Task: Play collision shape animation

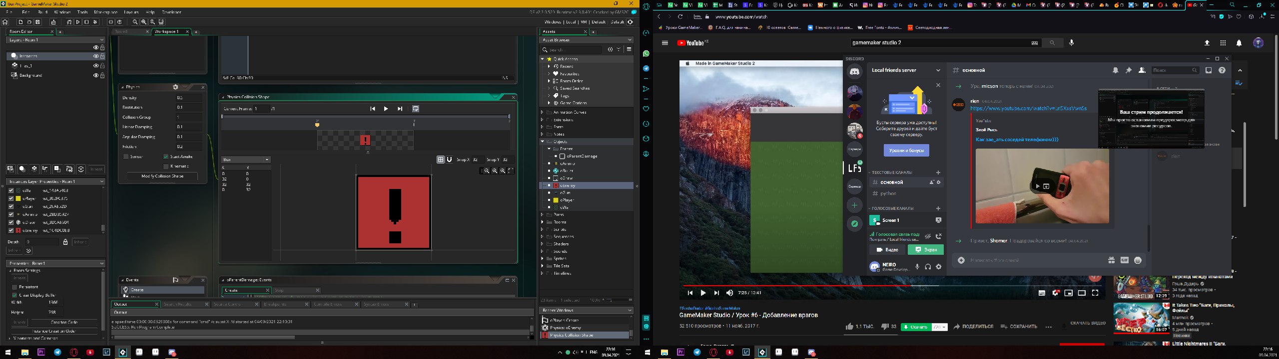Action: point(386,109)
